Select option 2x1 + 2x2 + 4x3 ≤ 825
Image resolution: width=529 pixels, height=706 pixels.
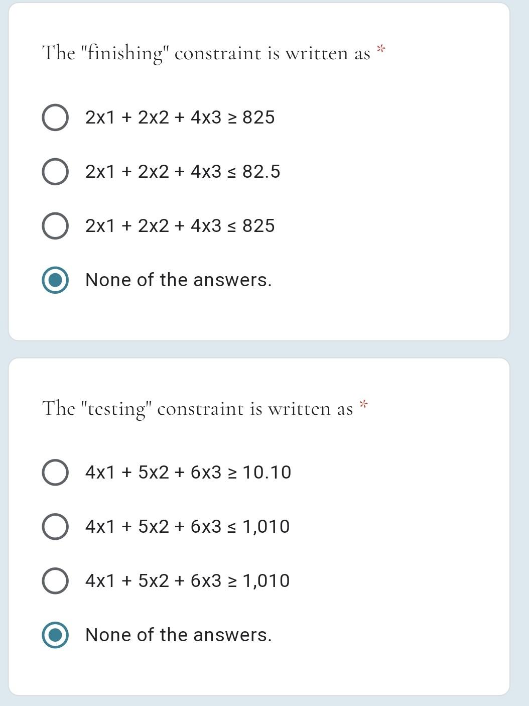click(x=56, y=226)
